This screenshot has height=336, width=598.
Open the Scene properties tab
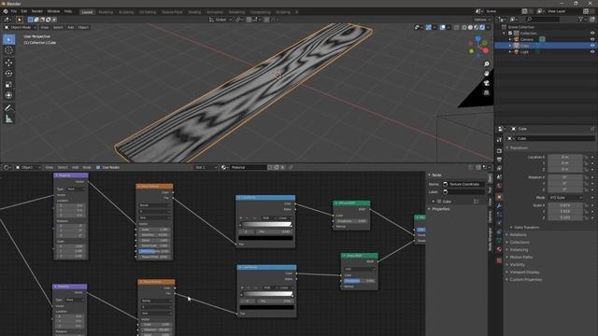(x=499, y=177)
